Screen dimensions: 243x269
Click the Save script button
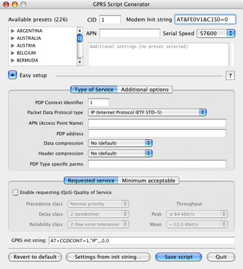click(x=179, y=257)
